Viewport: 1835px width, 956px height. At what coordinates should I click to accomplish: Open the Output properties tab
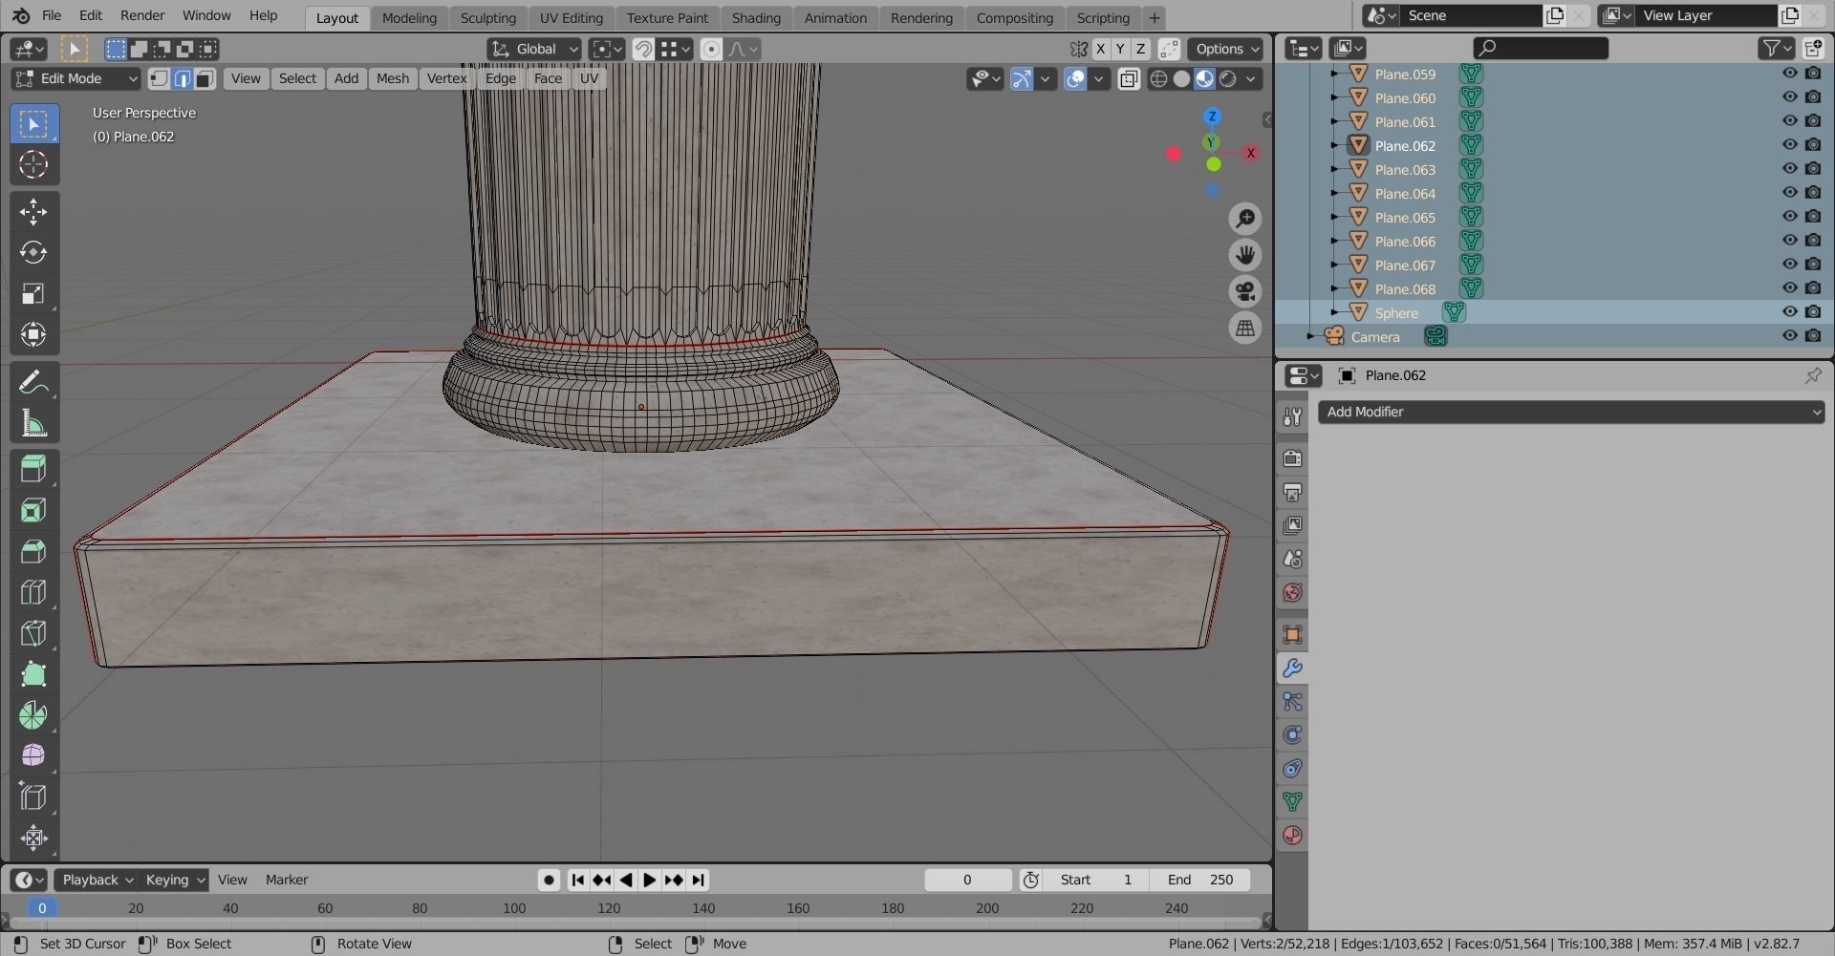1292,492
